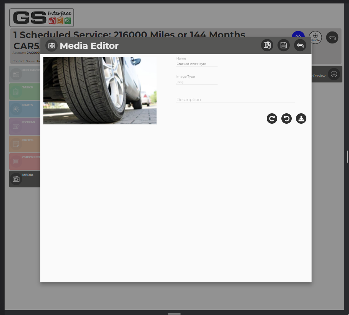Open the Tasks tab in the sidebar
The height and width of the screenshot is (315, 349).
tap(25, 91)
